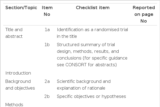Image resolution: width=160 pixels, height=107 pixels.
Task: Select the Methods section row
Action: [80, 105]
